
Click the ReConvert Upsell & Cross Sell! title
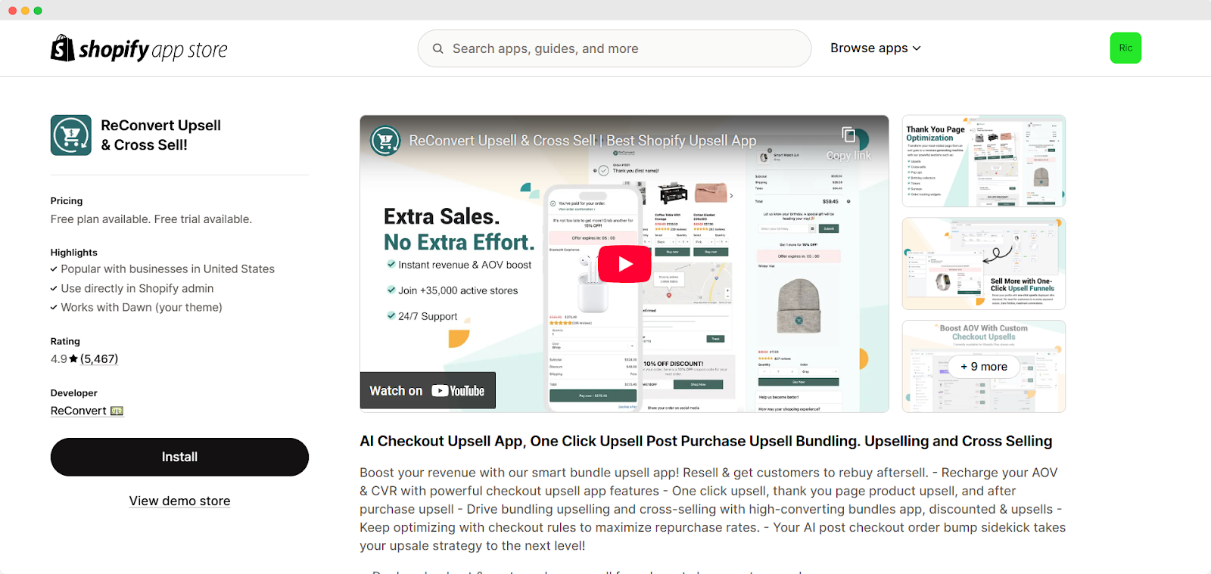[x=161, y=135]
